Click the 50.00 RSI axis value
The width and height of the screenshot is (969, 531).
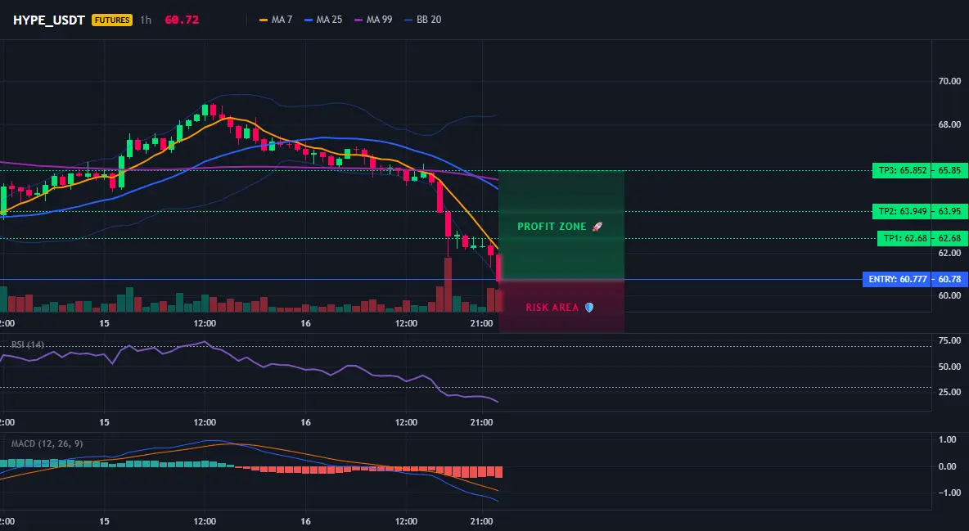949,367
